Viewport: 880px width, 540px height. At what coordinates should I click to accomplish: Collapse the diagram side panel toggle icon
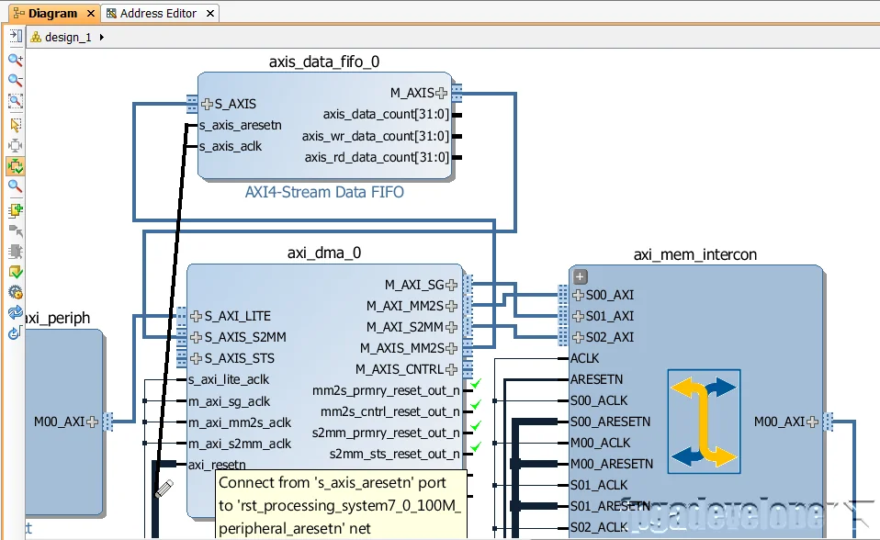tap(16, 37)
